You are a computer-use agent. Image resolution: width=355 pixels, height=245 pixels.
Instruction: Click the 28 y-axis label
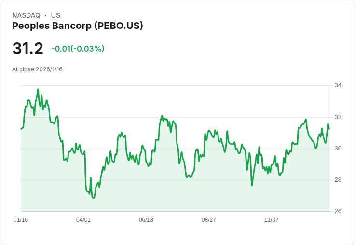coord(338,180)
